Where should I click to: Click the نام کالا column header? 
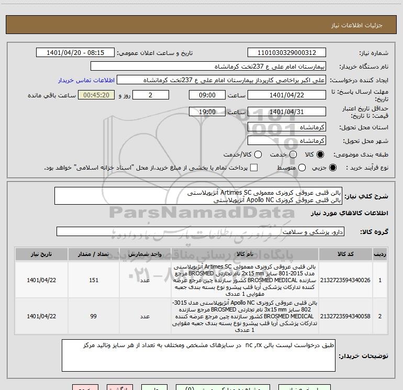pyautogui.click(x=245, y=254)
